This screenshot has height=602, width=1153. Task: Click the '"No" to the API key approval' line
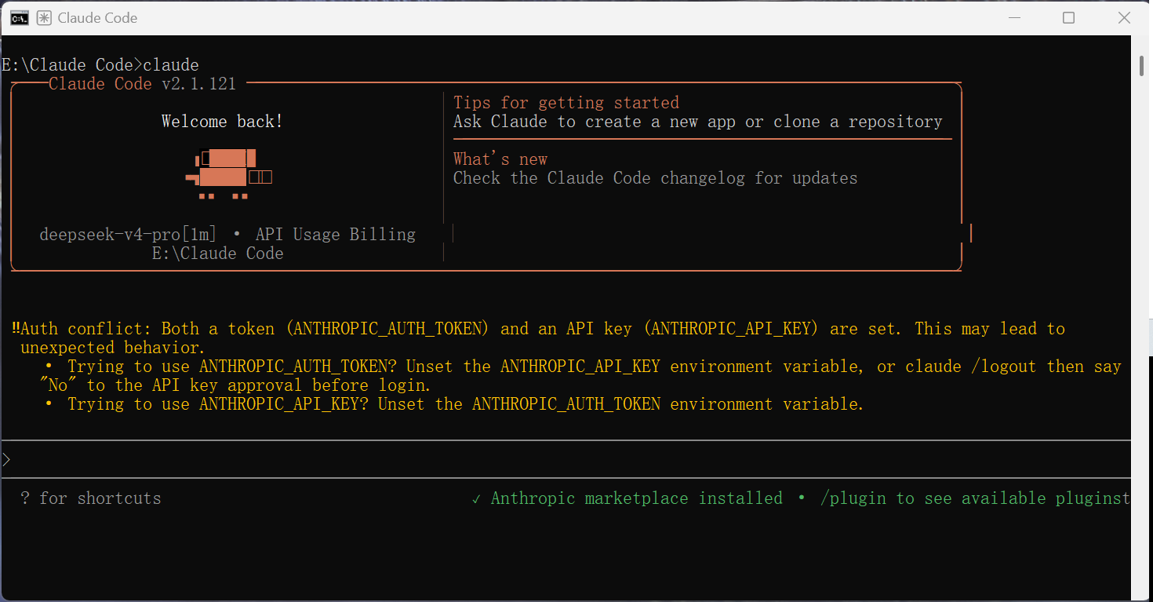pos(235,385)
